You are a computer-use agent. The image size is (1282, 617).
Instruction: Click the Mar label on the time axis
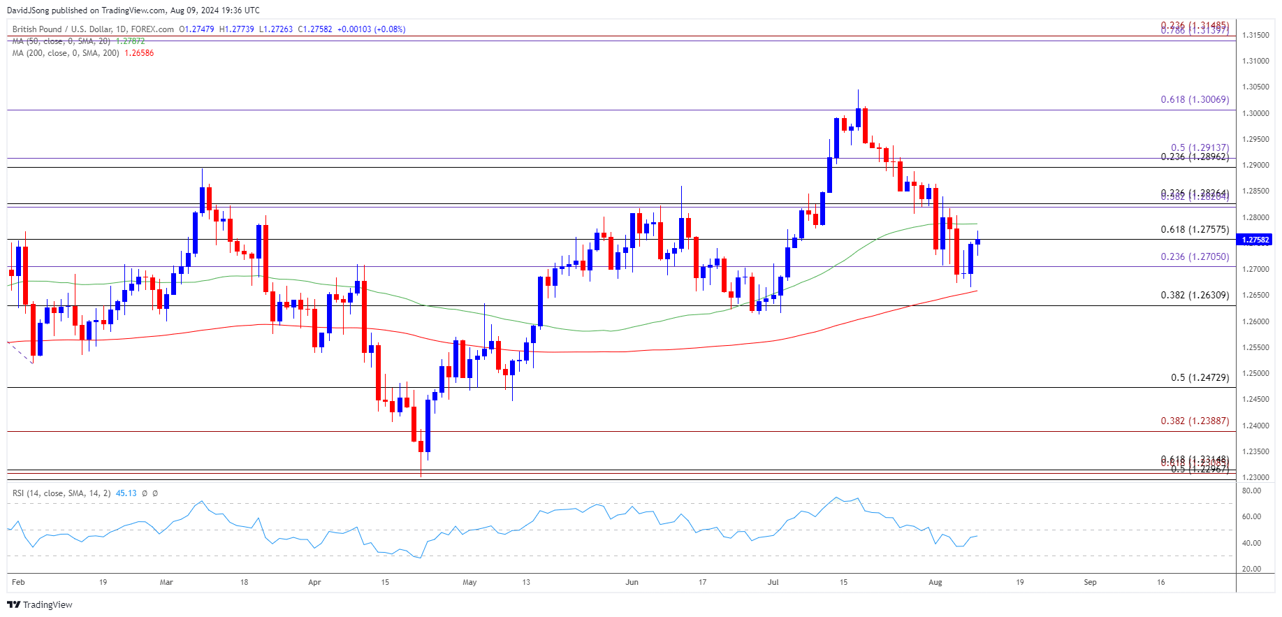pos(166,582)
